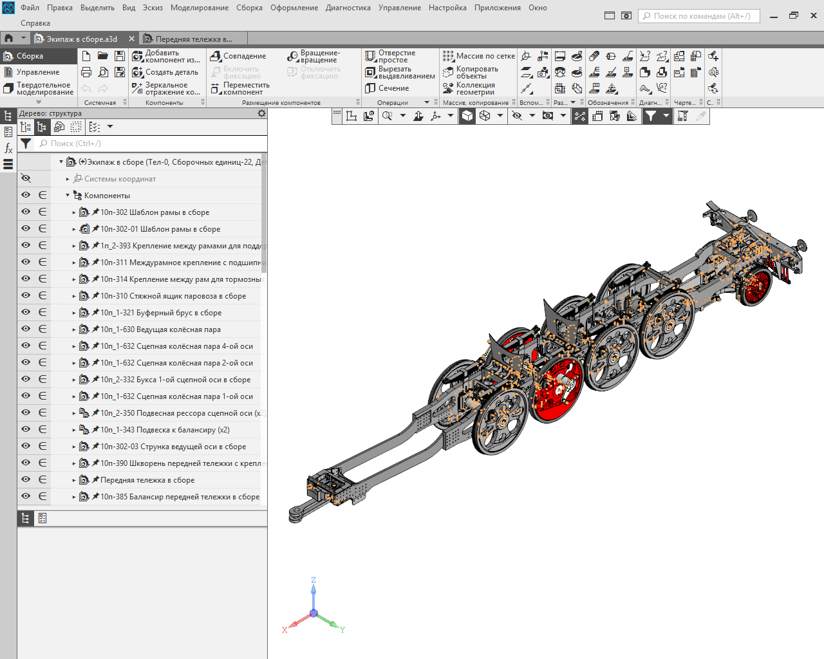Open the Справка menu
The height and width of the screenshot is (659, 824).
pyautogui.click(x=35, y=23)
